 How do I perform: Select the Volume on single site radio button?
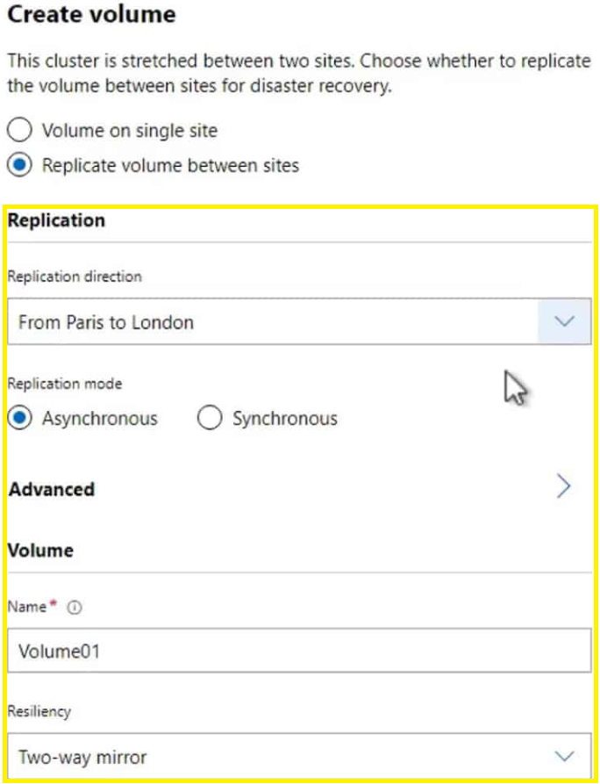point(19,131)
